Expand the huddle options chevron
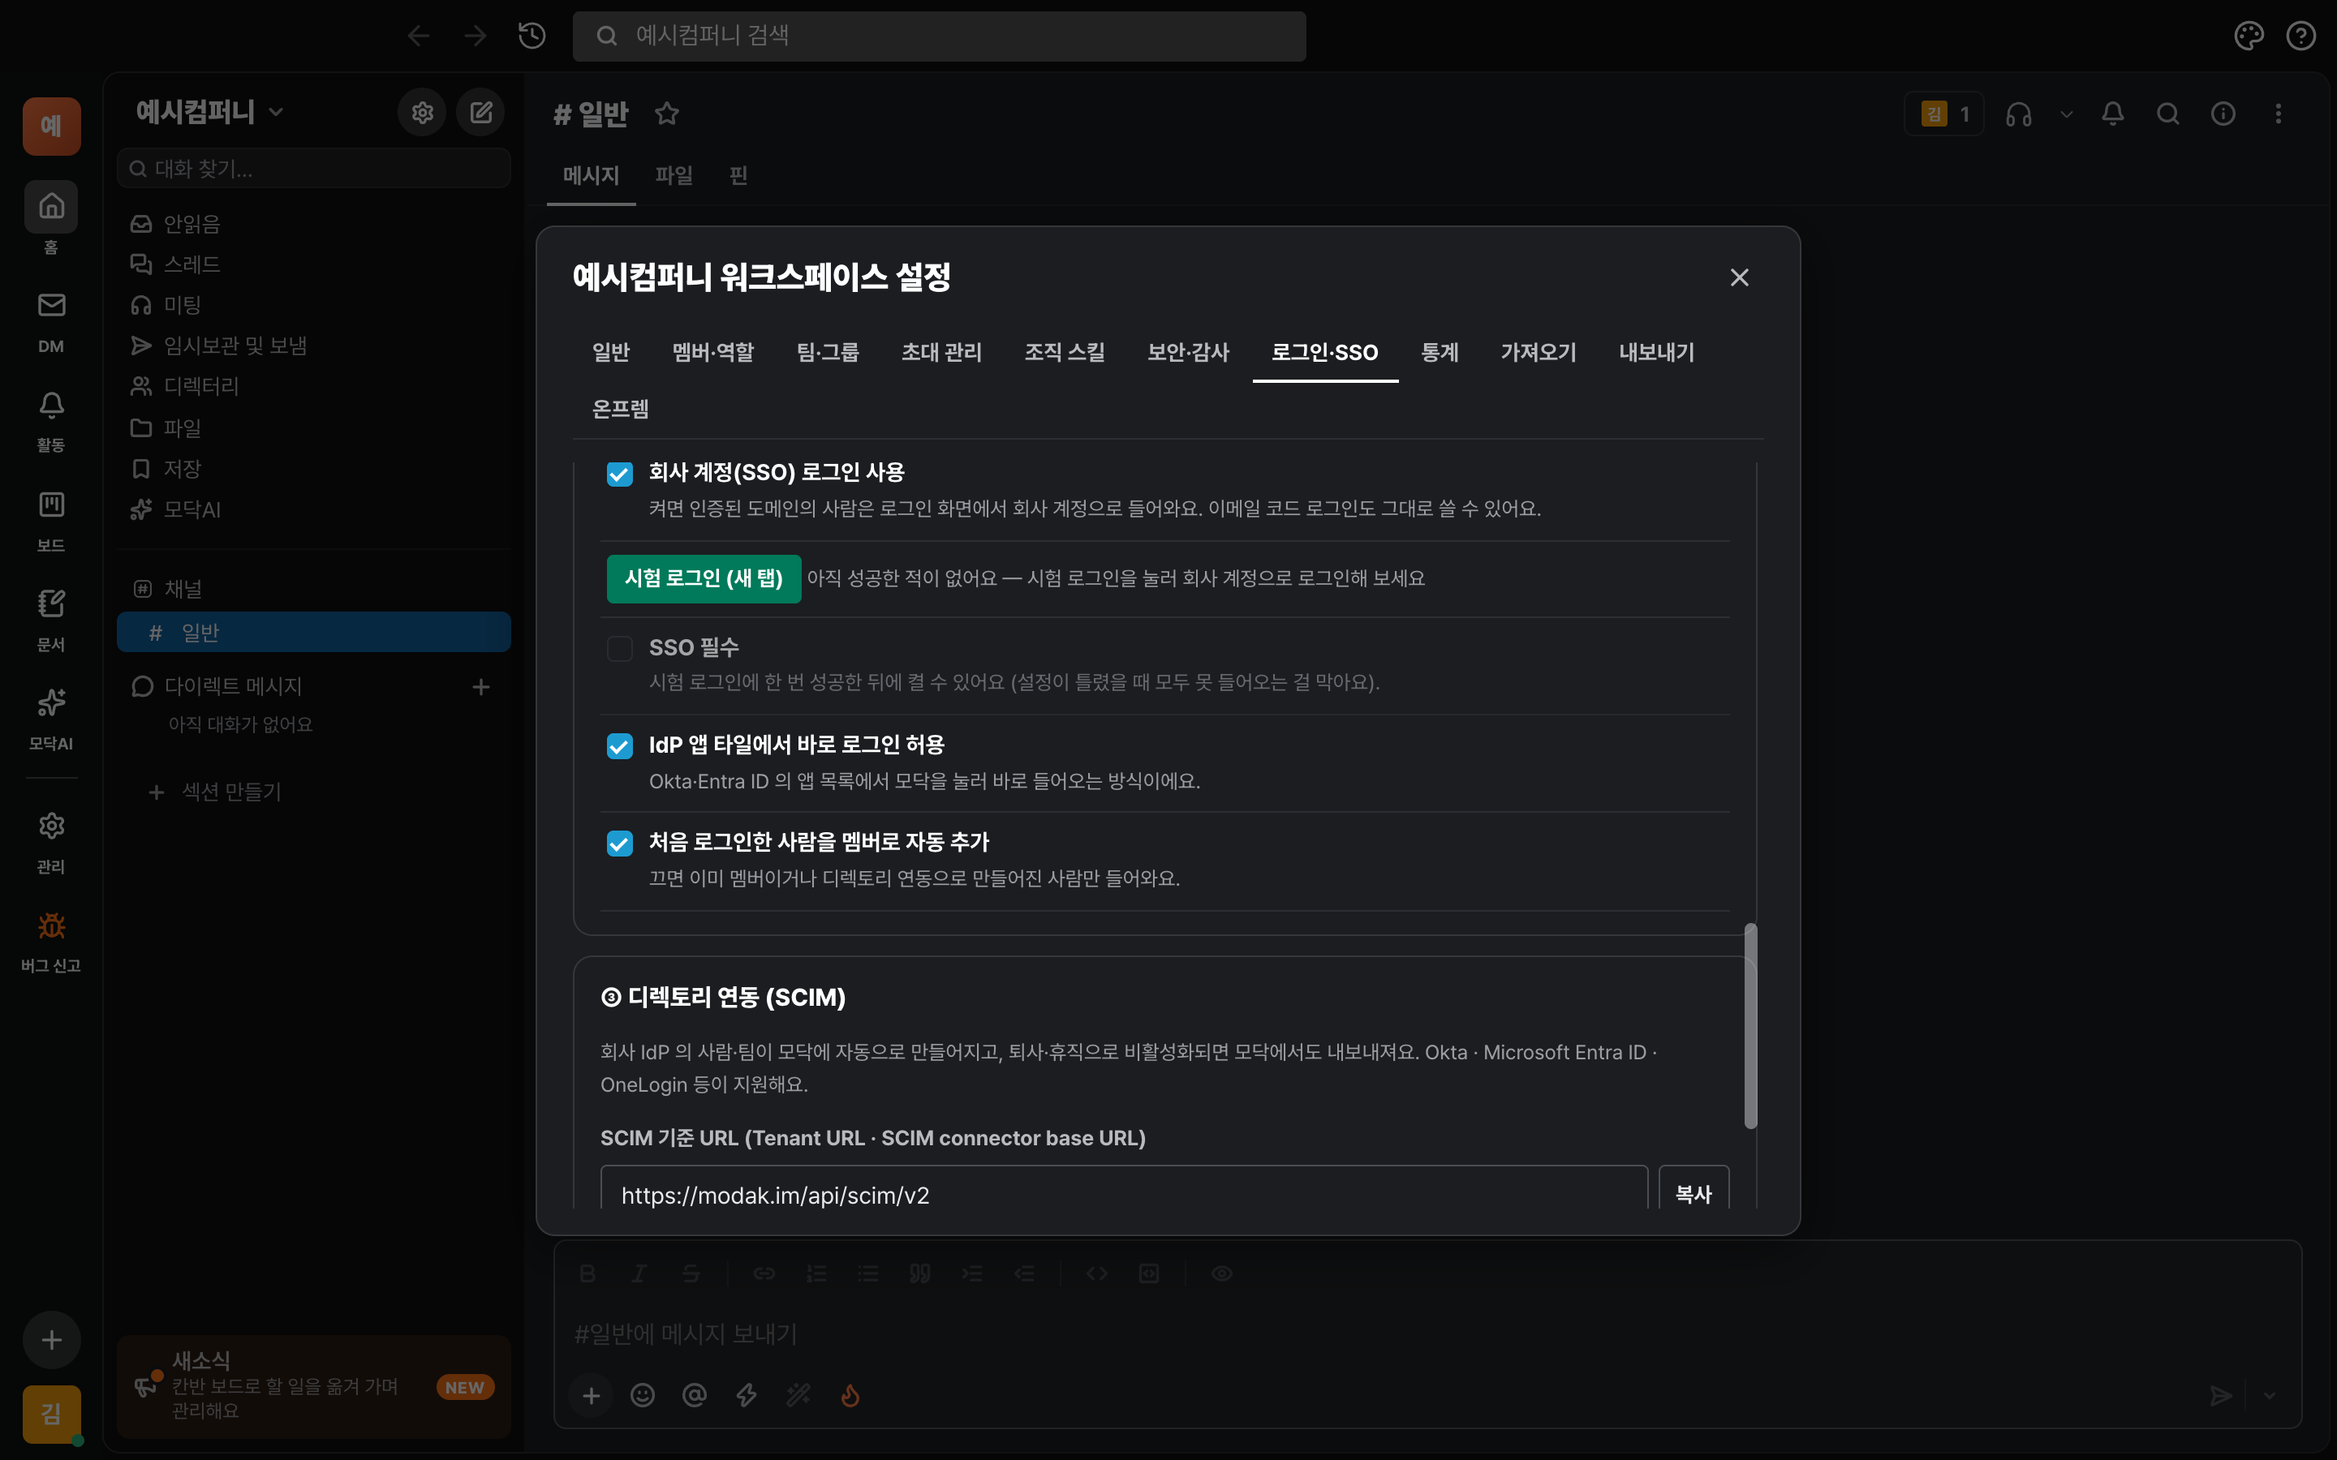2337x1460 pixels. point(2066,114)
